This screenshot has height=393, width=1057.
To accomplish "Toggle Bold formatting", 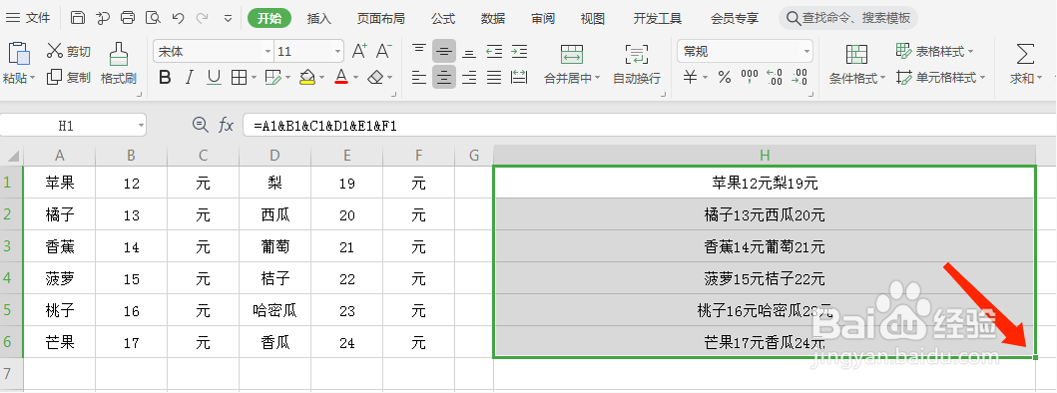I will pyautogui.click(x=165, y=78).
